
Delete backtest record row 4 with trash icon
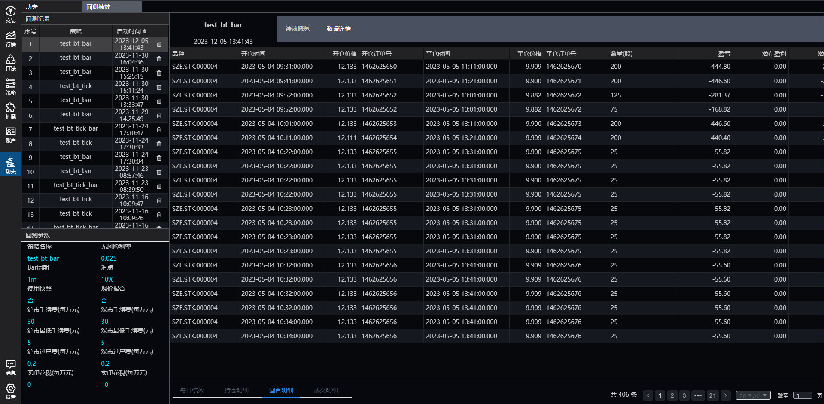click(159, 87)
